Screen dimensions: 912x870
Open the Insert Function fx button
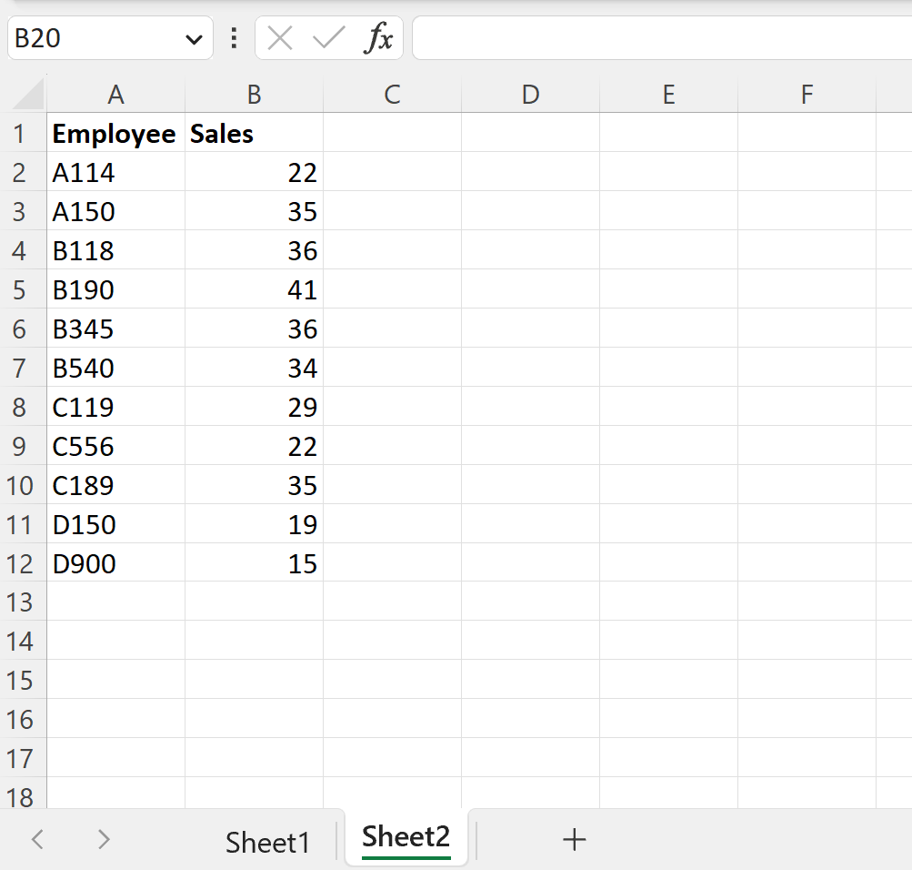pos(378,38)
